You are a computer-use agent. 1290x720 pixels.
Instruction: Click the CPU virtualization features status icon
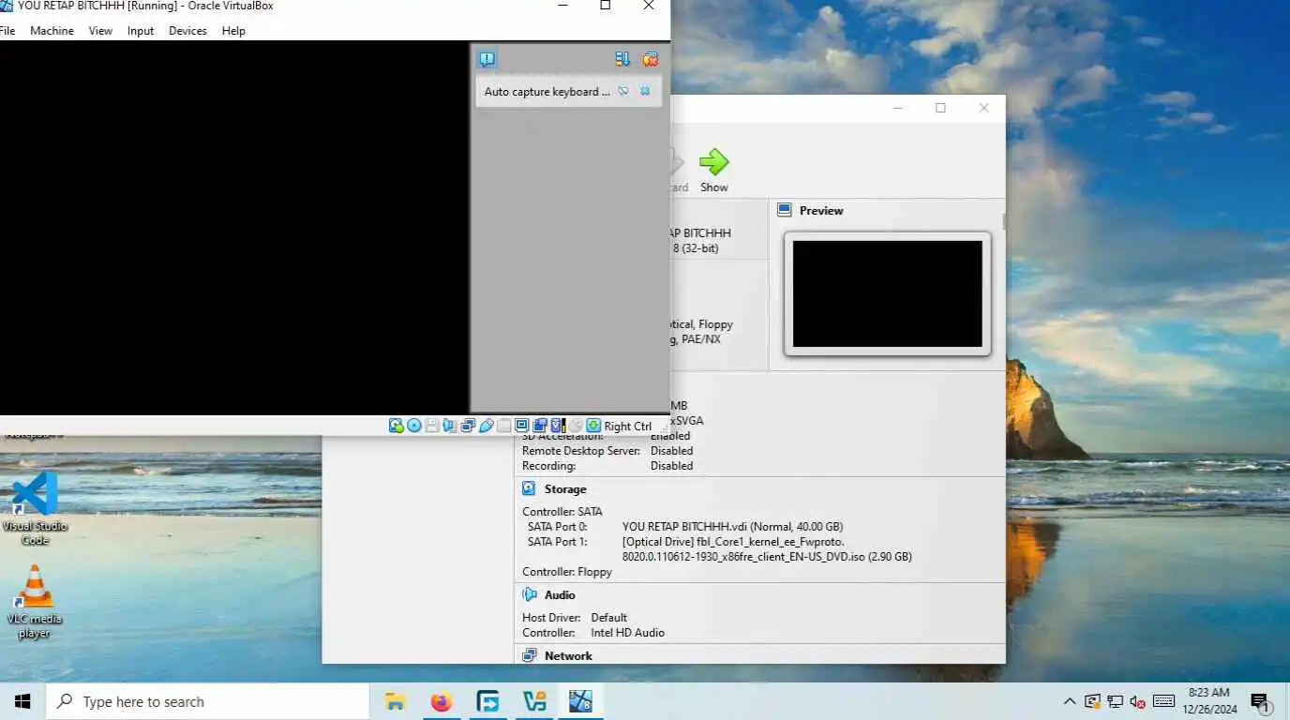tap(558, 426)
